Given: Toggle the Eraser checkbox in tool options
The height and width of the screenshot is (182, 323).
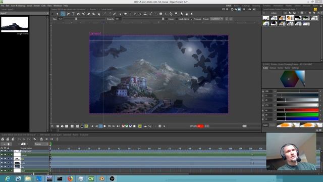Looking at the screenshot, I should coord(167,19).
